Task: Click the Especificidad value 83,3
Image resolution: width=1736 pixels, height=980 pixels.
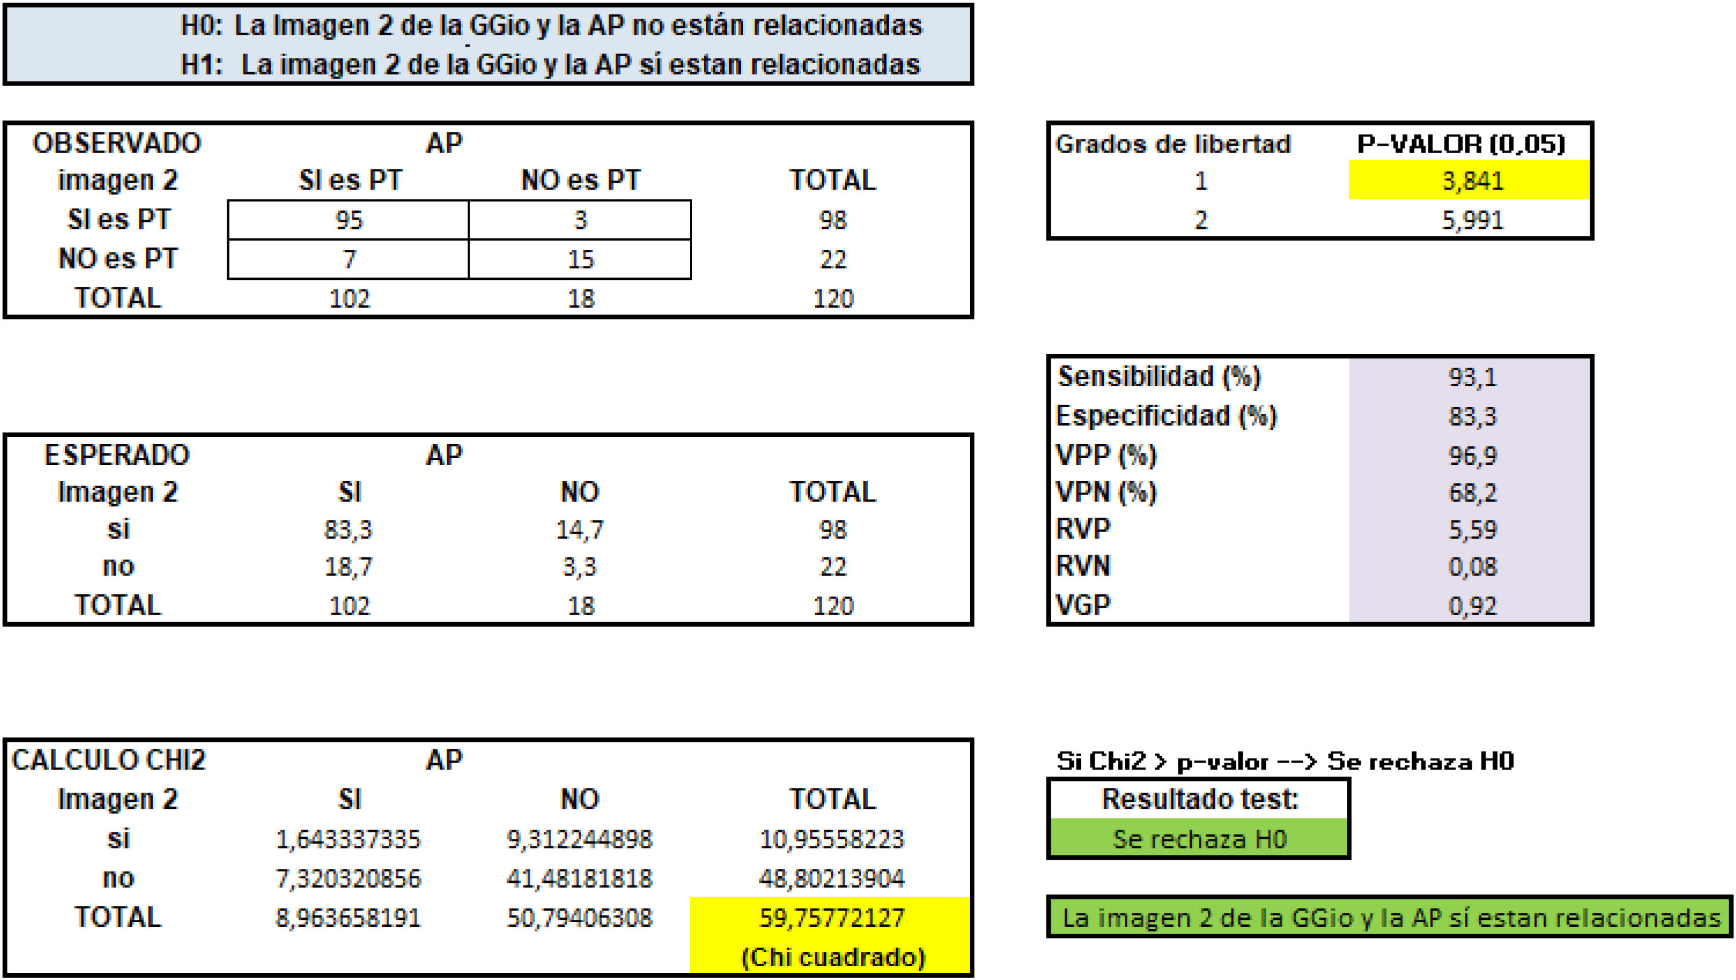Action: 1472,416
